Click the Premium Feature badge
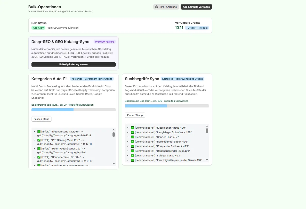 click(x=104, y=42)
